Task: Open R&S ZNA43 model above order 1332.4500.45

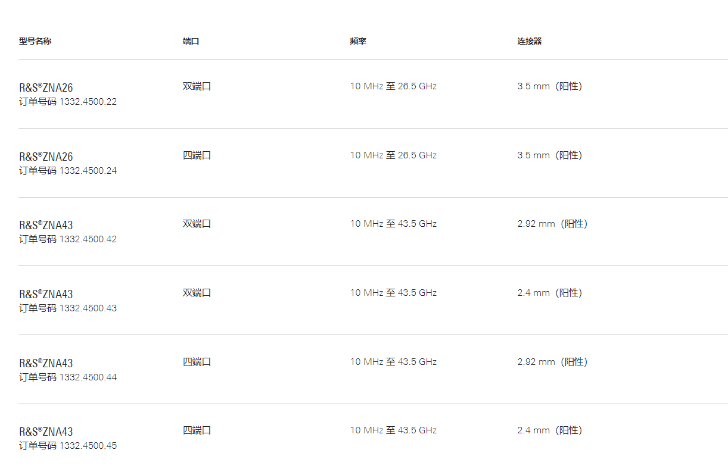Action: (x=46, y=432)
